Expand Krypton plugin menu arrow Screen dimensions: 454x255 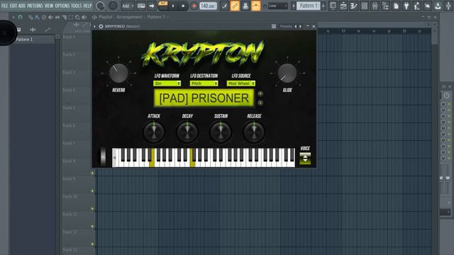(x=94, y=26)
